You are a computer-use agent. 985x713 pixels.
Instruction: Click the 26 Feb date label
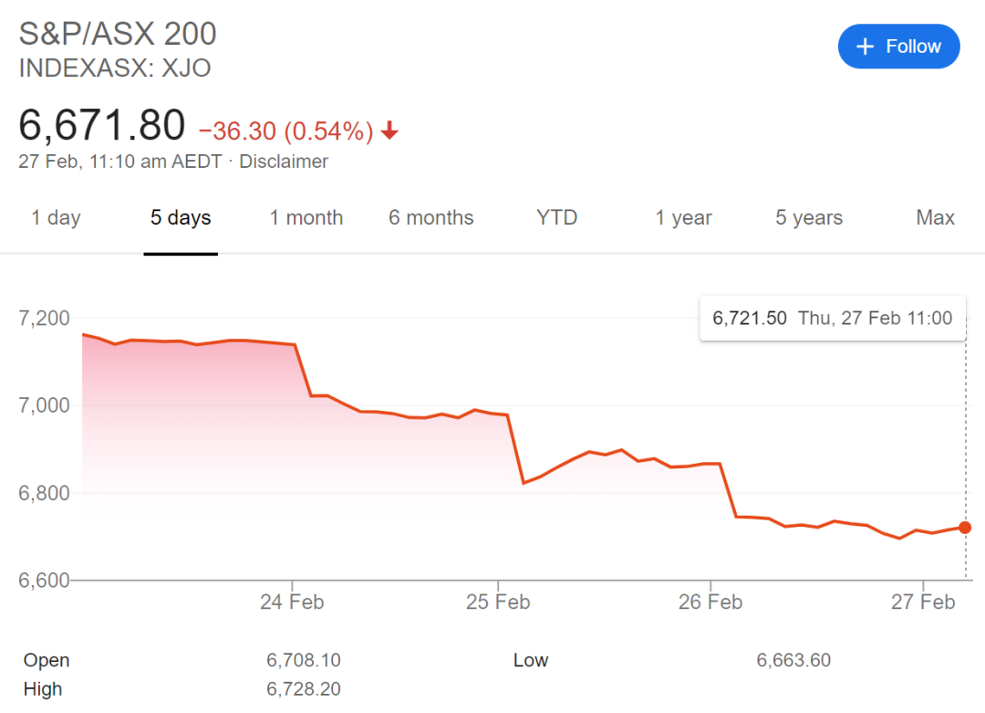[x=710, y=602]
